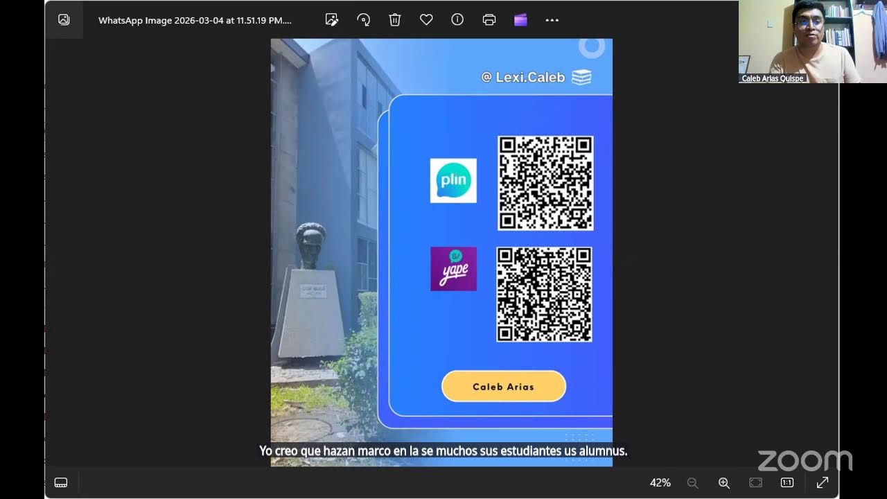Click the plin logo in the image
Image resolution: width=887 pixels, height=499 pixels.
coord(453,180)
